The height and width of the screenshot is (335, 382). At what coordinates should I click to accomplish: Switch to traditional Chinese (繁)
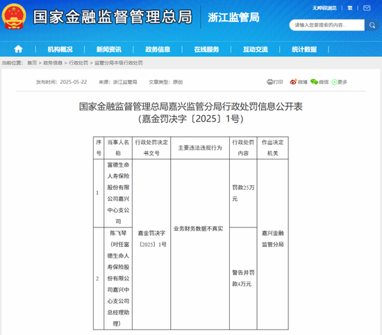pyautogui.click(x=350, y=8)
